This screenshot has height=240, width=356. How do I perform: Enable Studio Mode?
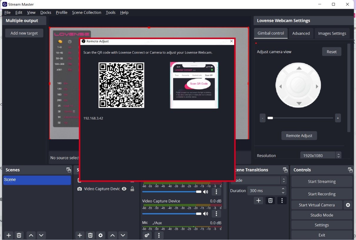tap(322, 215)
